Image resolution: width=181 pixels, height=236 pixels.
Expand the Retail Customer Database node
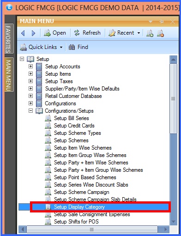pos(31,96)
